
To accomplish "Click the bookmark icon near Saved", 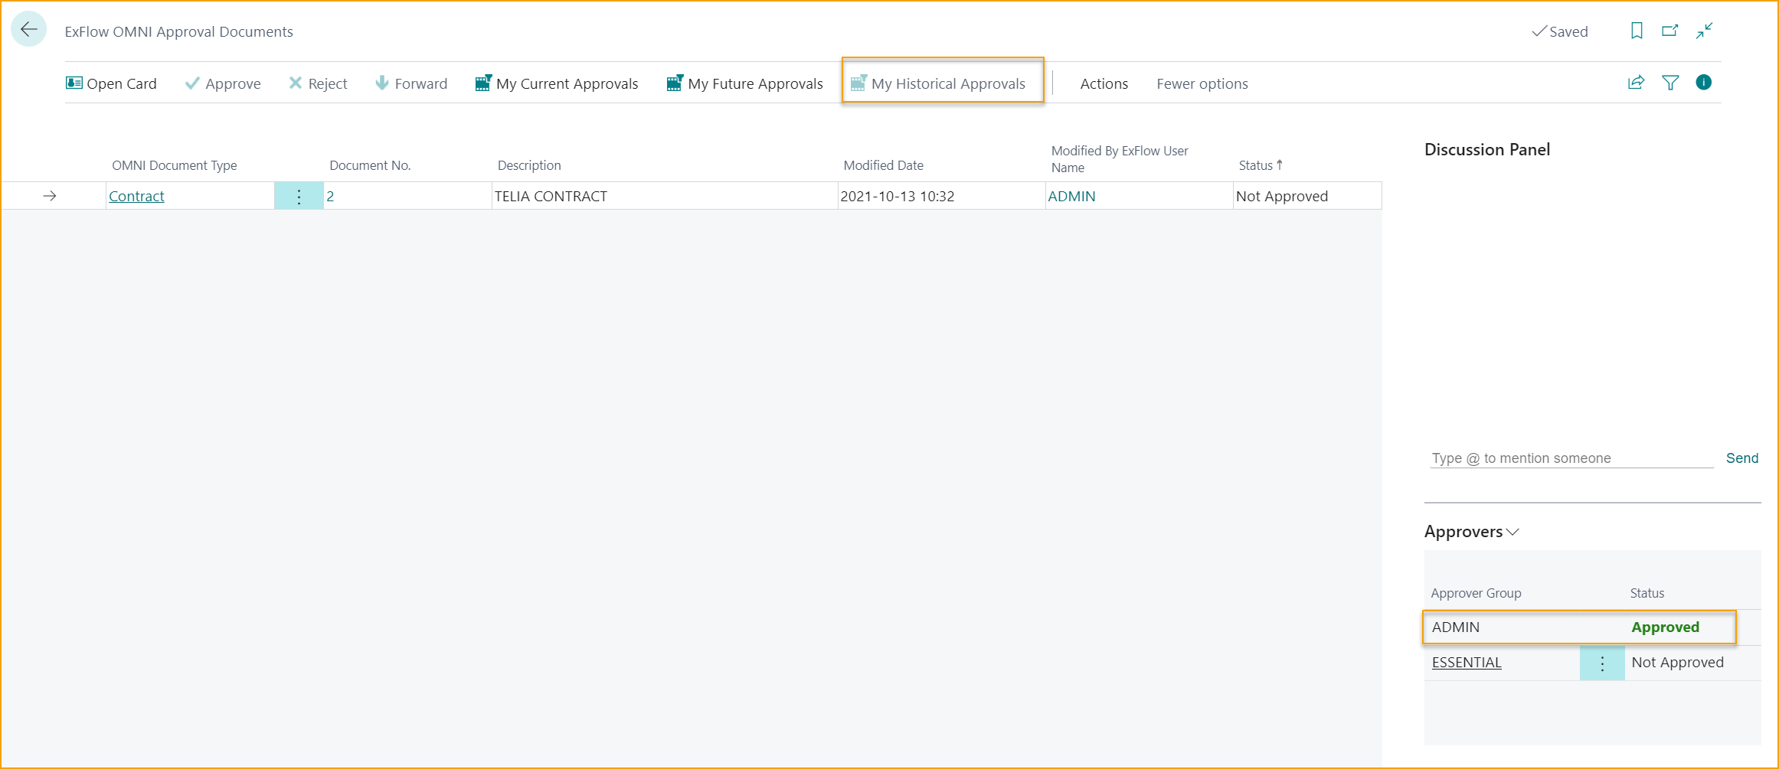I will point(1636,31).
